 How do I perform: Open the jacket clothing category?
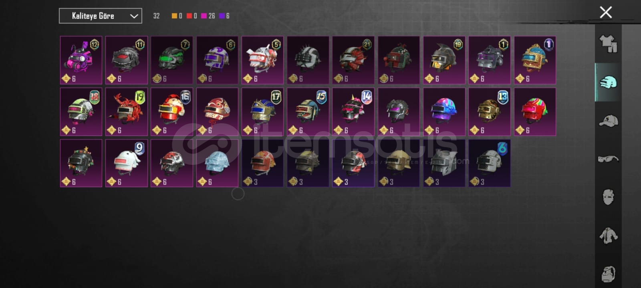click(x=608, y=235)
